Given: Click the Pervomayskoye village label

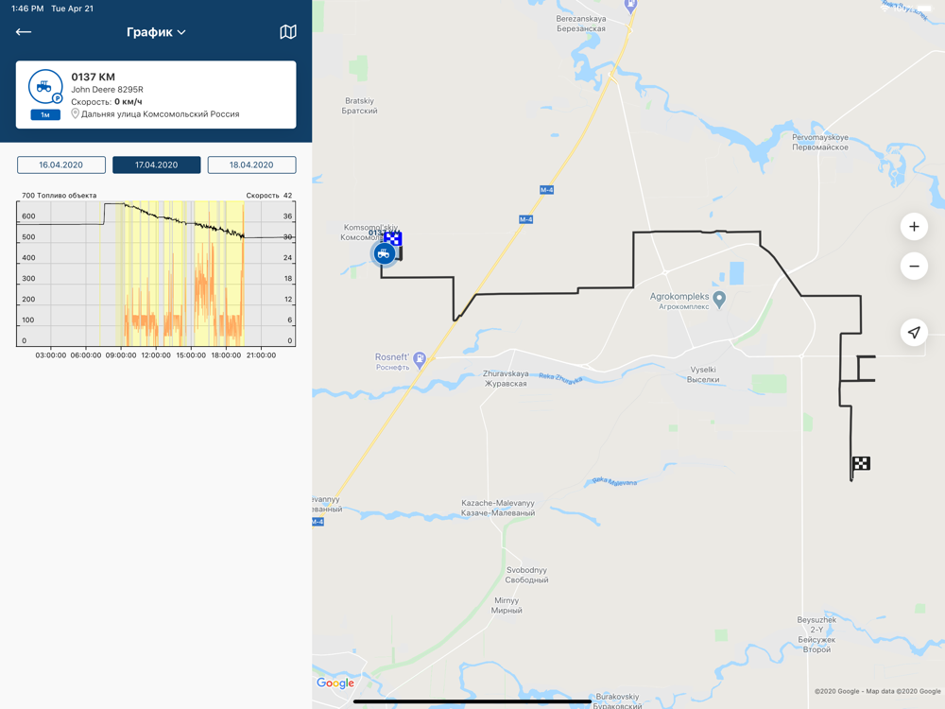Looking at the screenshot, I should [819, 143].
